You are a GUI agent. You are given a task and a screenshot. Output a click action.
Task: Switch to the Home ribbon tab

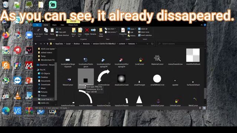[46, 25]
